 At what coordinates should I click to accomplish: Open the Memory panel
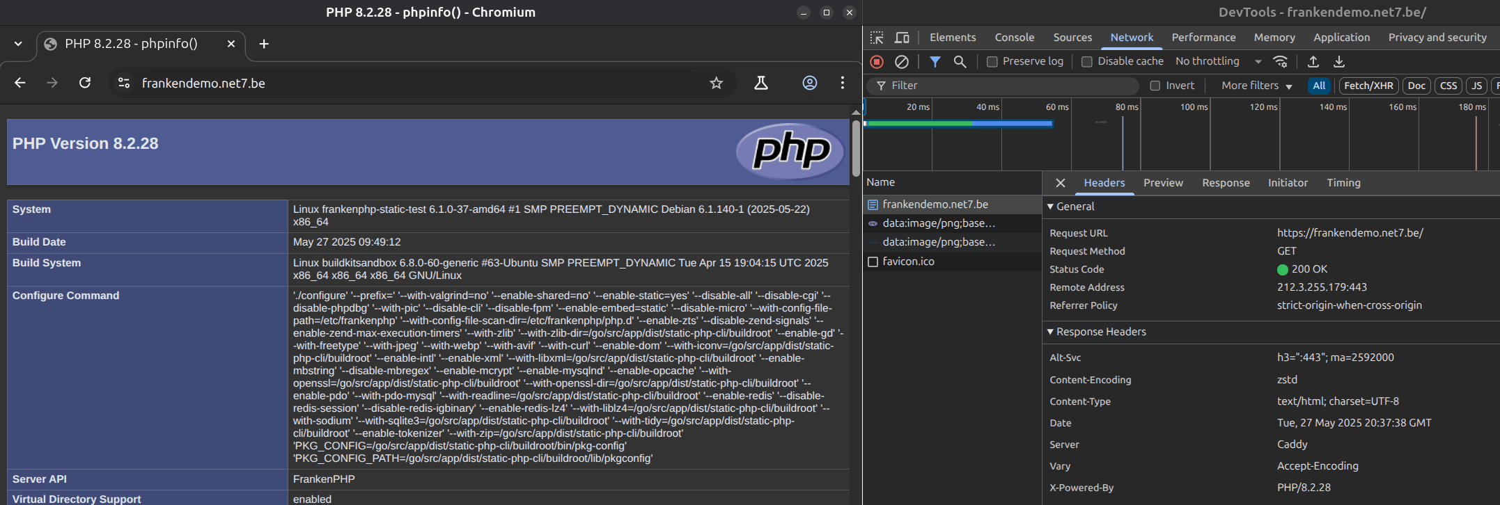click(1274, 38)
